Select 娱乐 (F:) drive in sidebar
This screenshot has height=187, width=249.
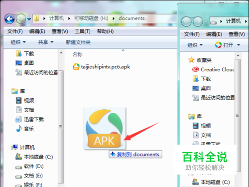29,185
